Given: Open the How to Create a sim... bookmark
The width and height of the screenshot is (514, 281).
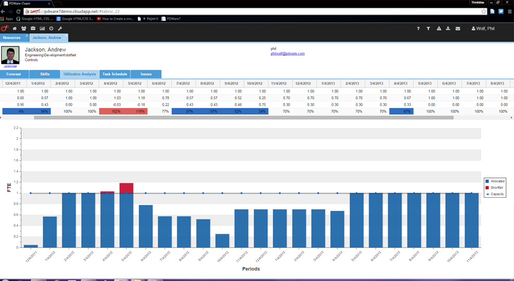Looking at the screenshot, I should (x=115, y=19).
